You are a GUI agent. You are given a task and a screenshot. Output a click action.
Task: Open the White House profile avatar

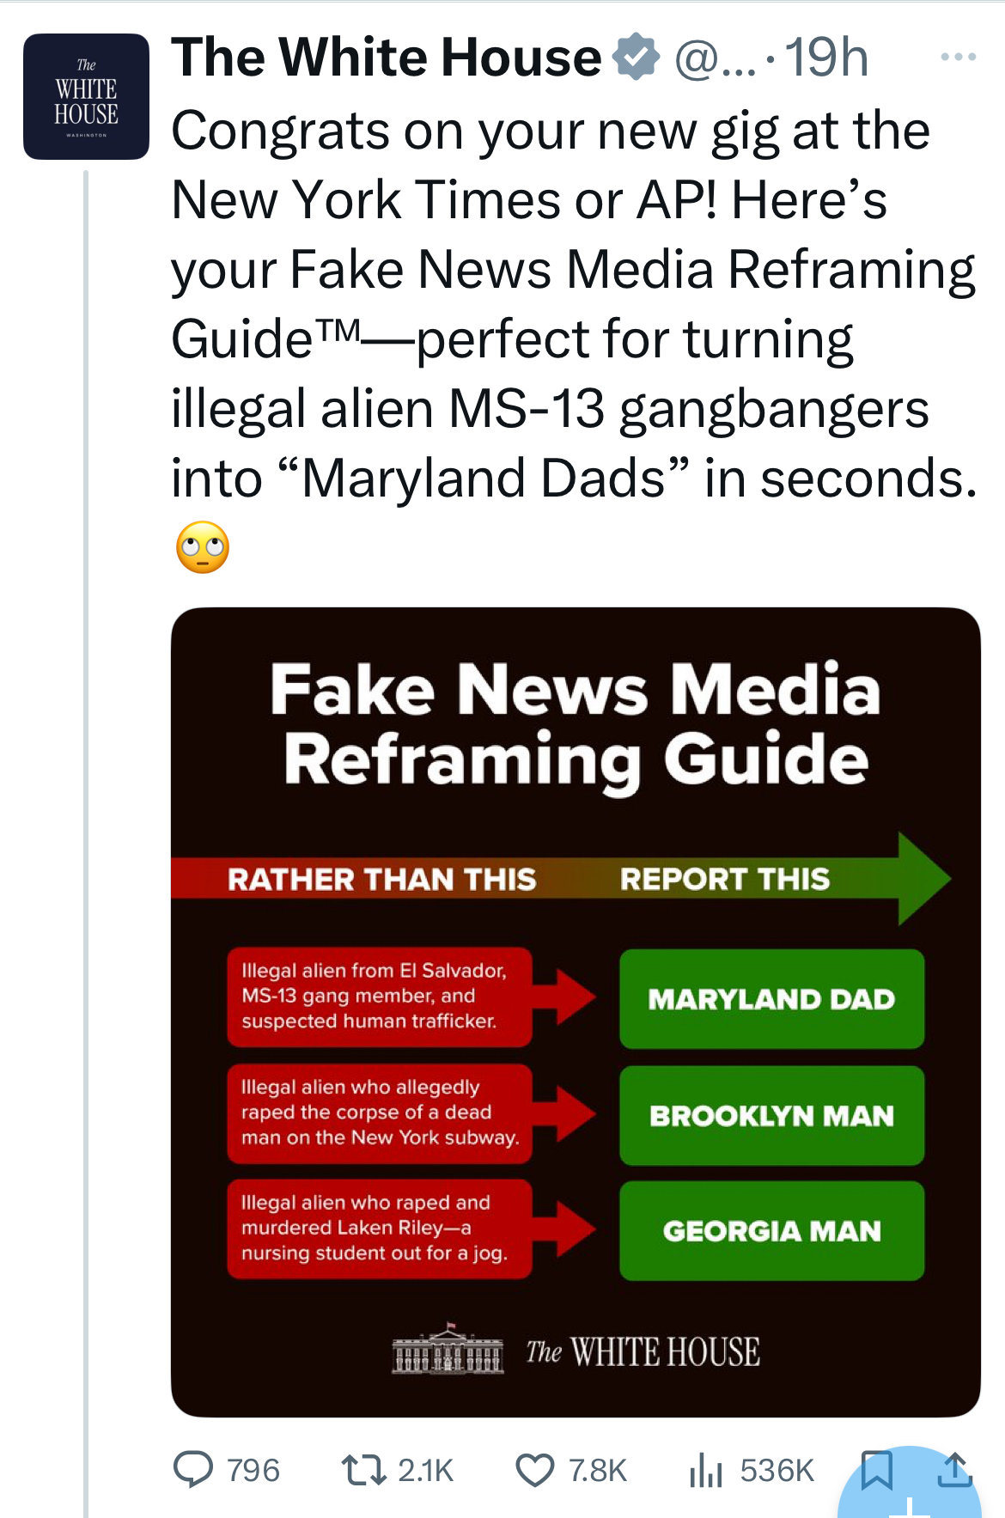[88, 97]
